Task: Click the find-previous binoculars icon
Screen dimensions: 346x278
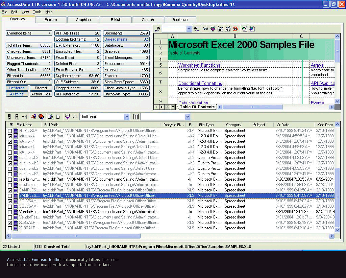Action: click(157, 29)
